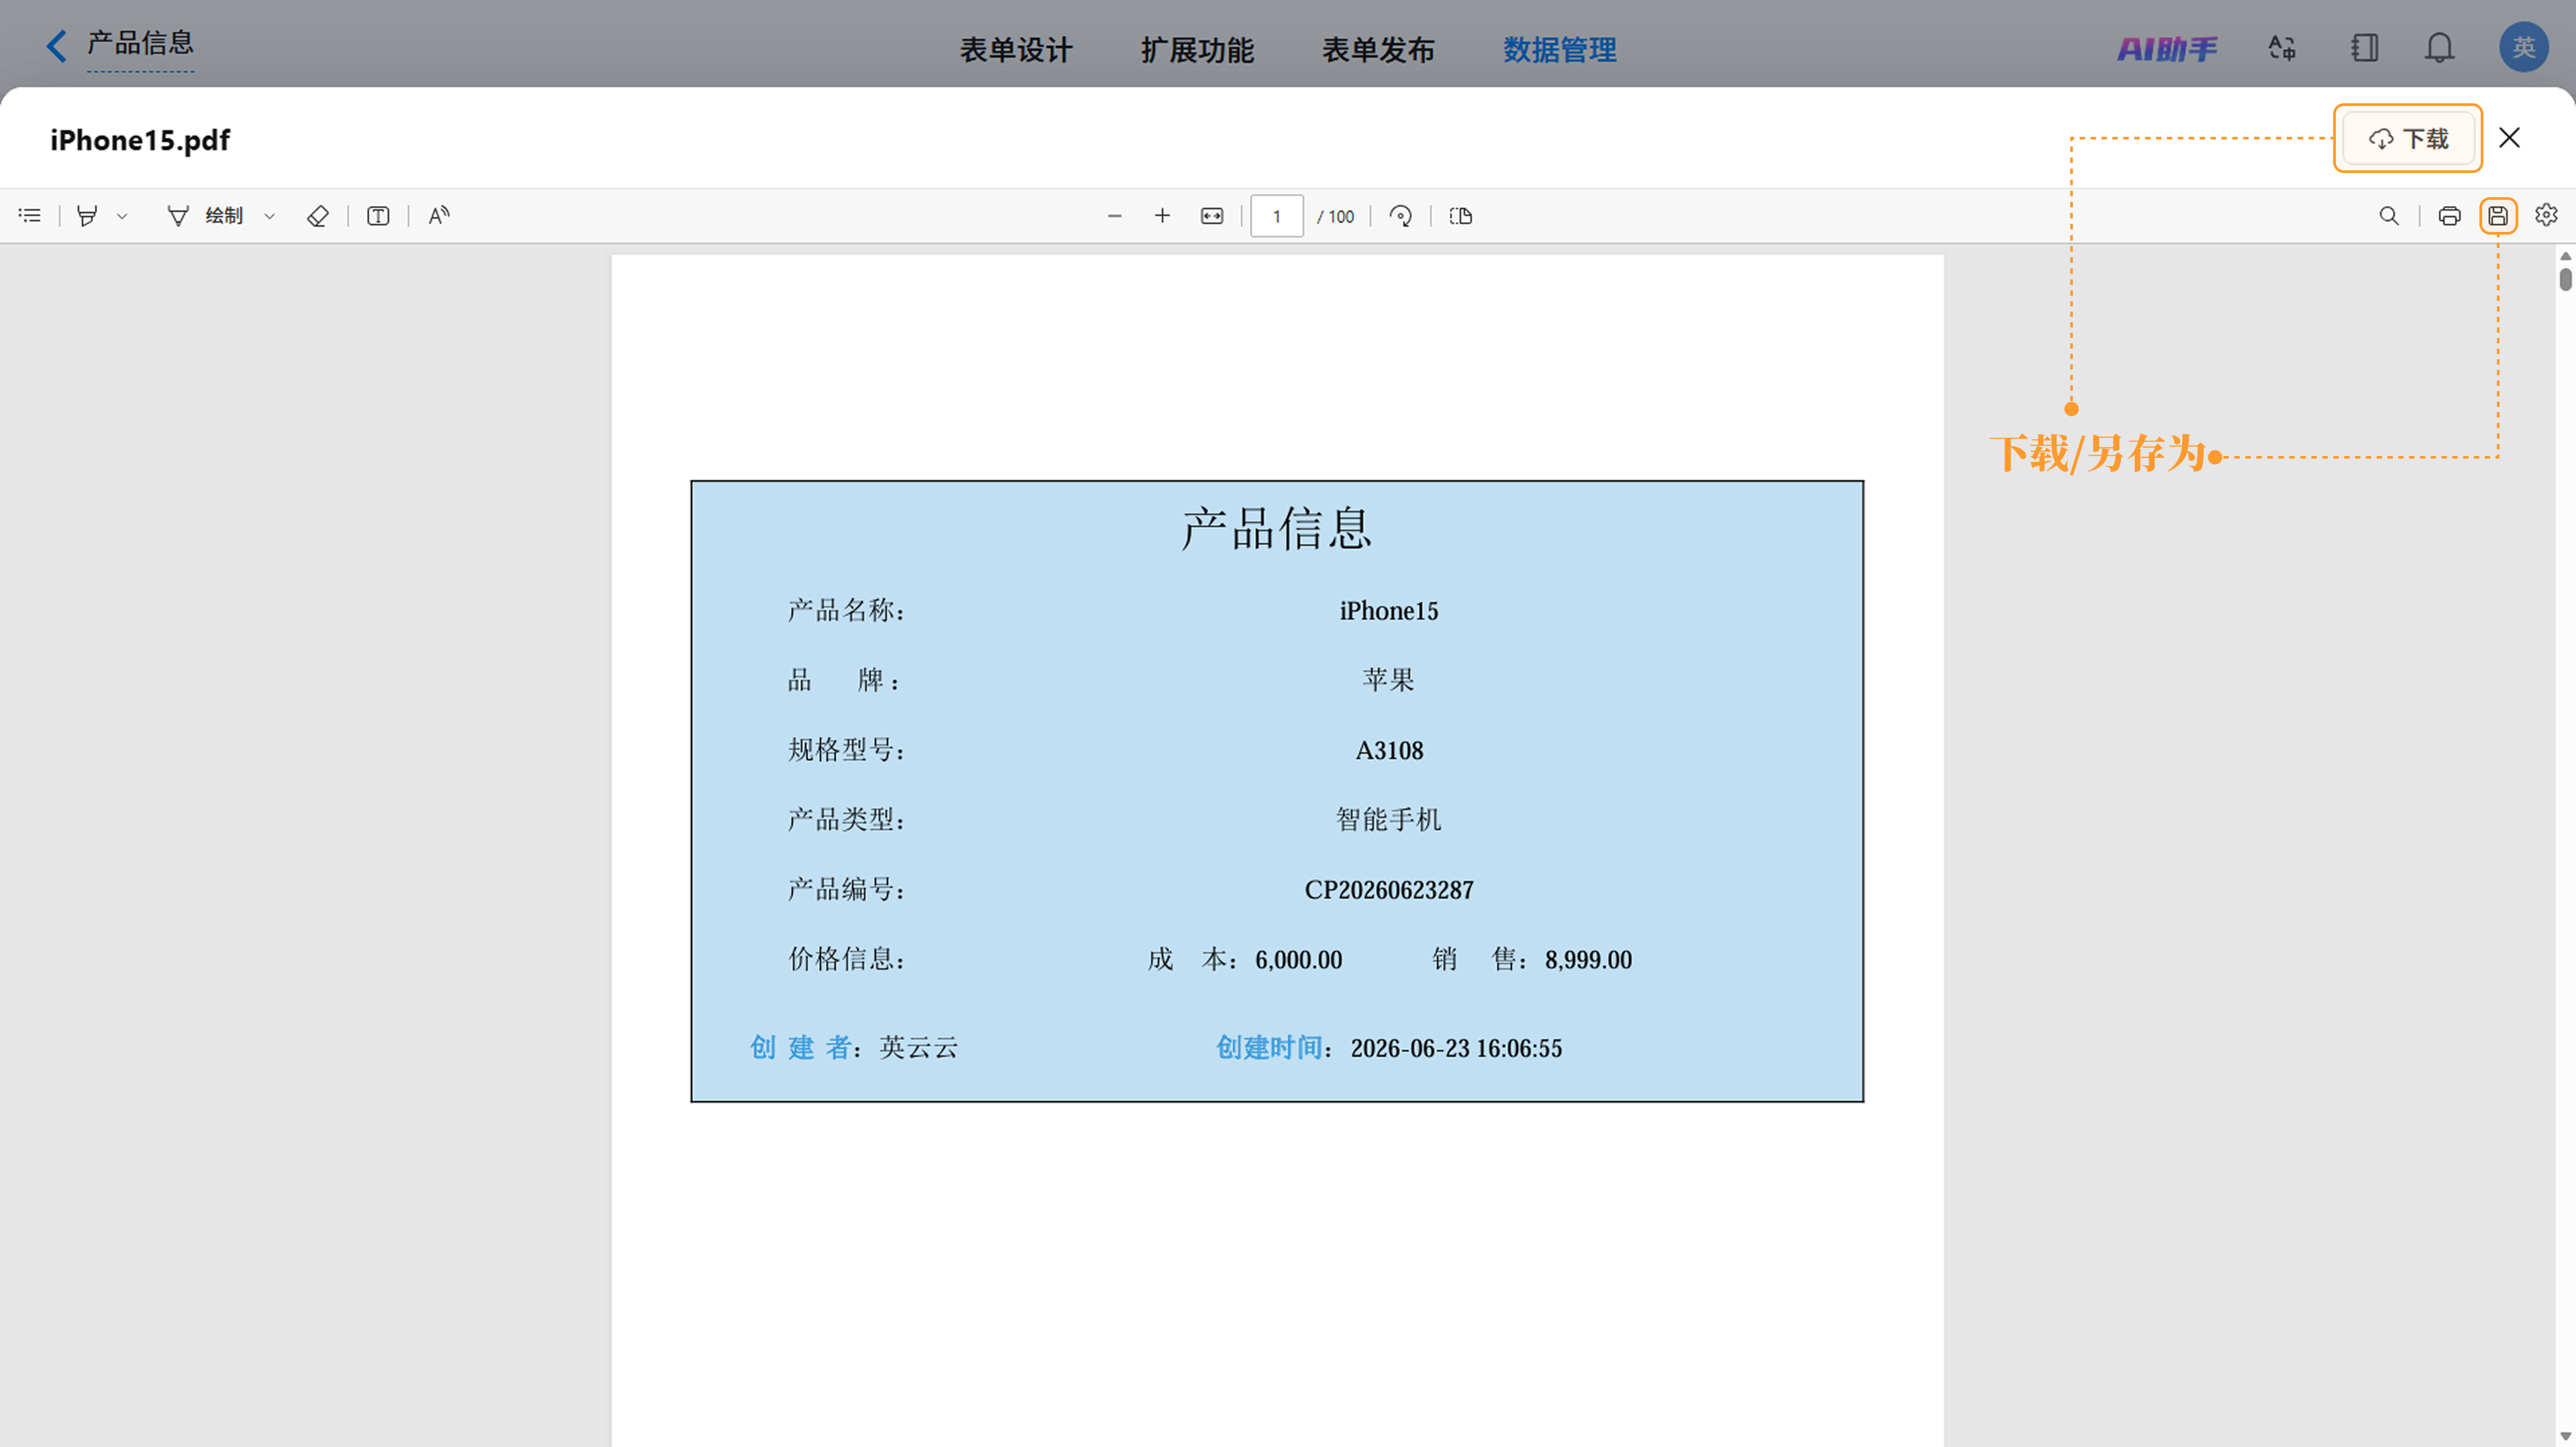Toggle fit to width view
This screenshot has height=1447, width=2576.
(x=1212, y=216)
